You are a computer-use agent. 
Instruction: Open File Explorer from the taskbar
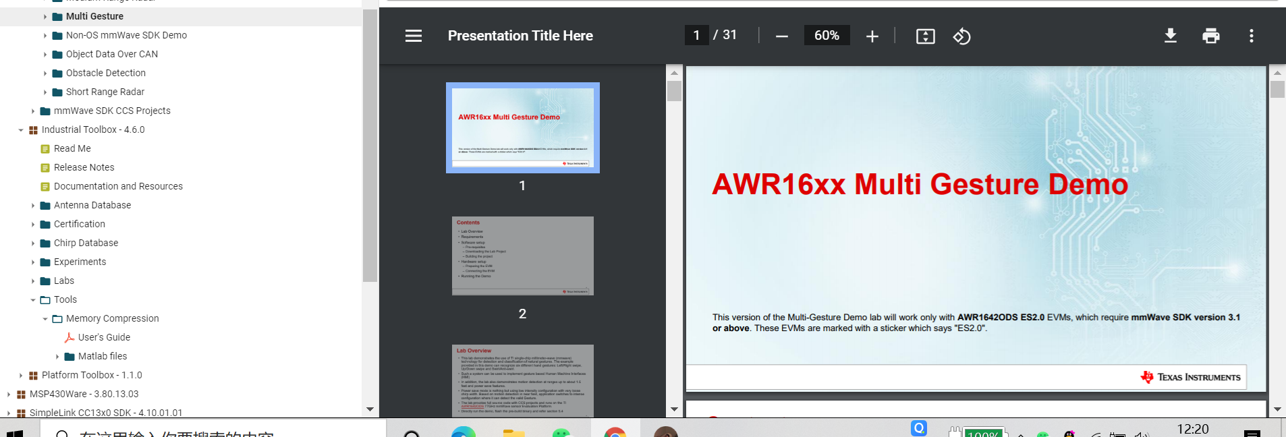click(514, 432)
